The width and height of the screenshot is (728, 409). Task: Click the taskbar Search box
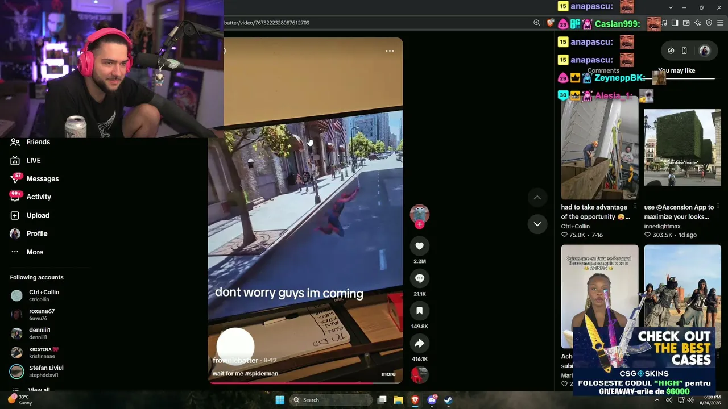tap(331, 400)
